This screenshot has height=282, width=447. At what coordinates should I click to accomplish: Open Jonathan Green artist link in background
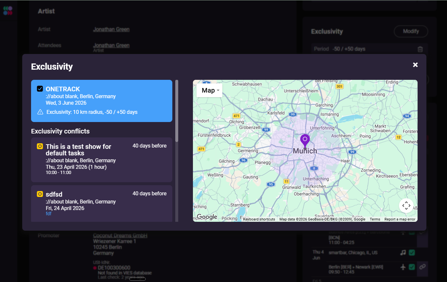(111, 29)
